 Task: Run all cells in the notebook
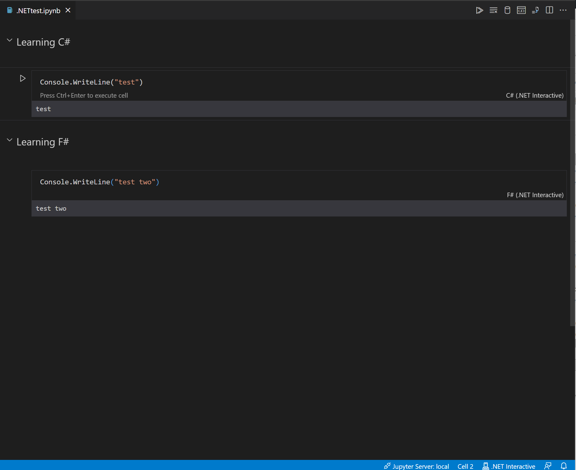pos(480,10)
